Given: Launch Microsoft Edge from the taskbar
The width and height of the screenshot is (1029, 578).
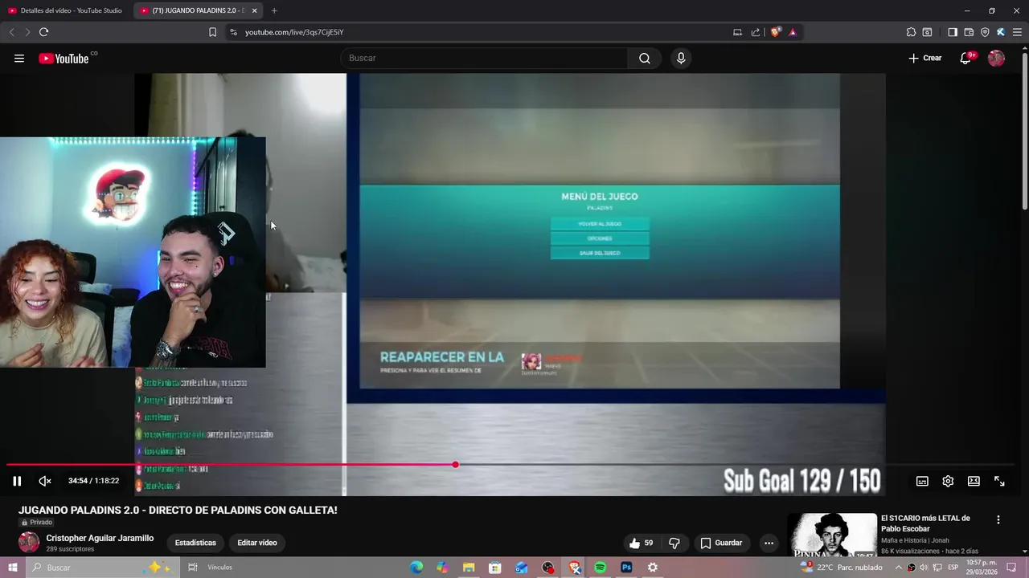Looking at the screenshot, I should coord(416,568).
